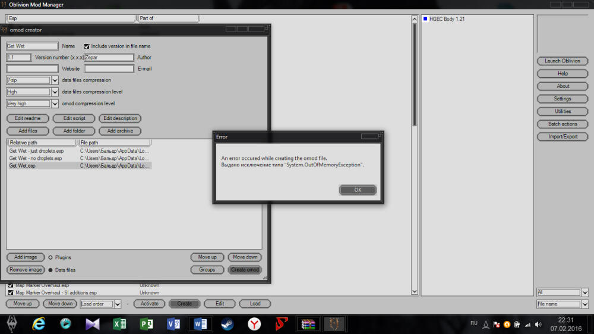Click the Help button
The height and width of the screenshot is (334, 594).
563,74
